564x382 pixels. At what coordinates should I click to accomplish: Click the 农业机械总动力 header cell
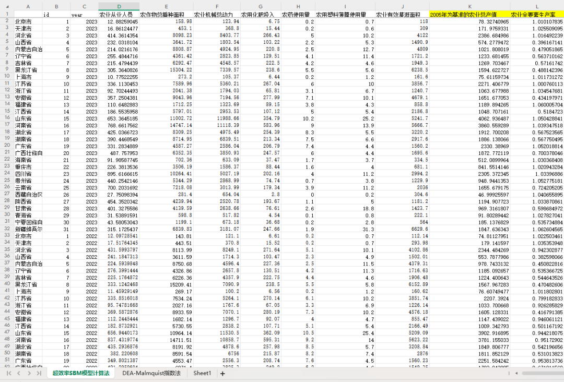217,15
